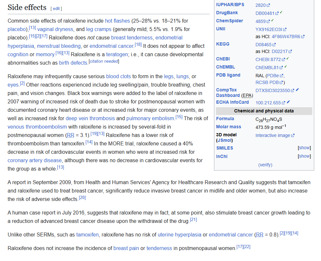The height and width of the screenshot is (261, 321).
Task: Open the hot flashes article link
Action: pyautogui.click(x=117, y=21)
